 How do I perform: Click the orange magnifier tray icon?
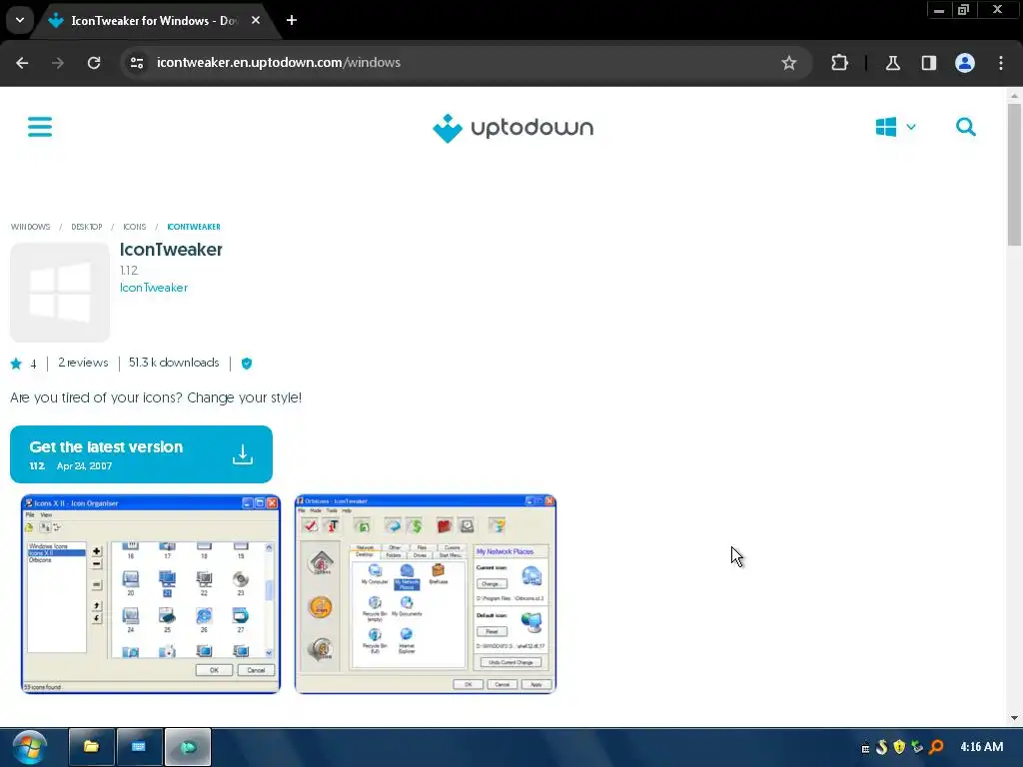click(936, 747)
